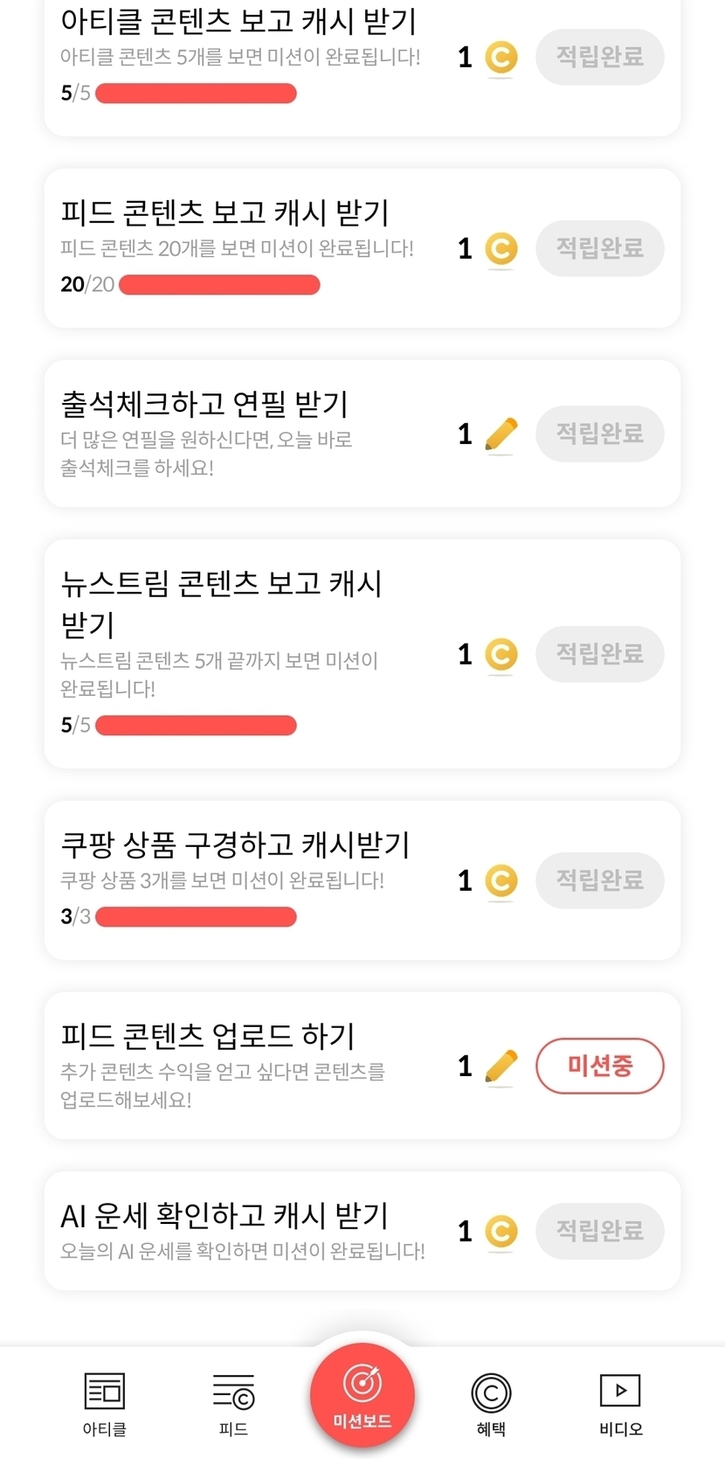
Task: Tap 피드 콘텐츠 20/20 progress bar
Action: (x=219, y=285)
